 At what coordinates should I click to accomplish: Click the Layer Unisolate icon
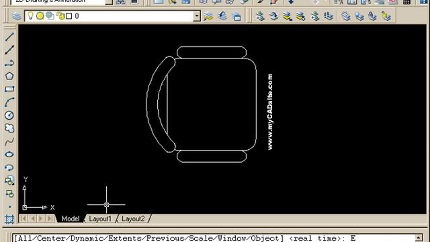click(x=301, y=16)
